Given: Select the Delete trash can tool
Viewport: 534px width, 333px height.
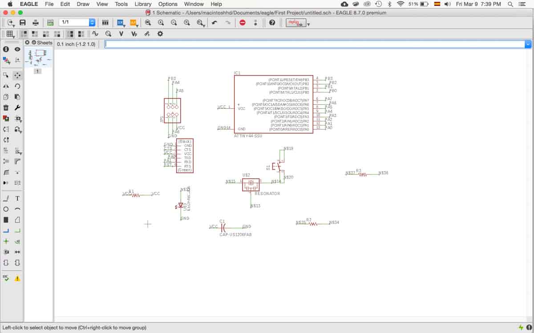Looking at the screenshot, I should click(6, 107).
